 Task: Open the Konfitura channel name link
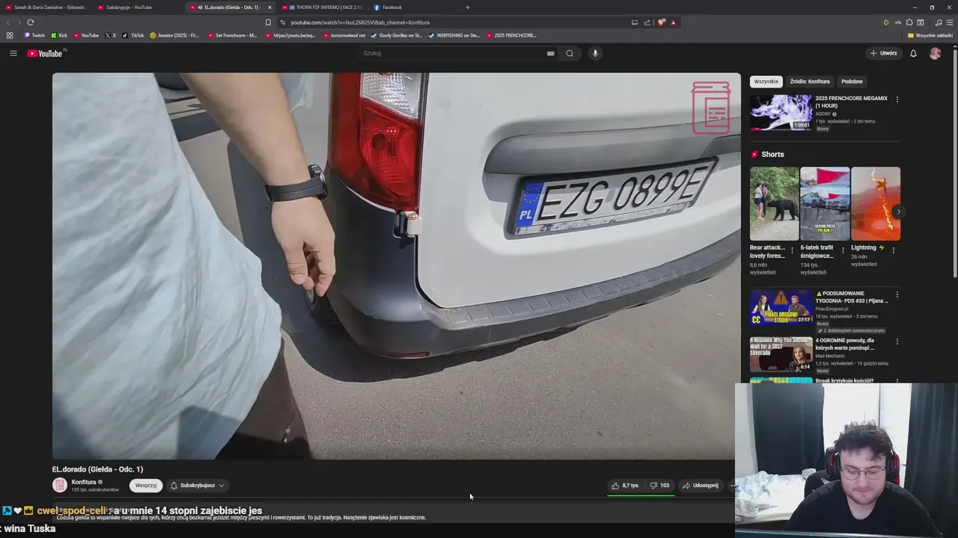(84, 482)
